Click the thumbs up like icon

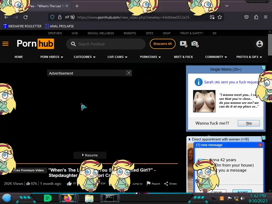click(x=69, y=184)
